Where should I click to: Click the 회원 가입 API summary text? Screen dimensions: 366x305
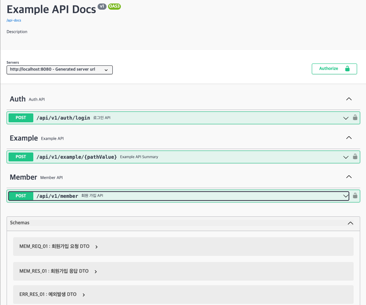[x=92, y=195]
